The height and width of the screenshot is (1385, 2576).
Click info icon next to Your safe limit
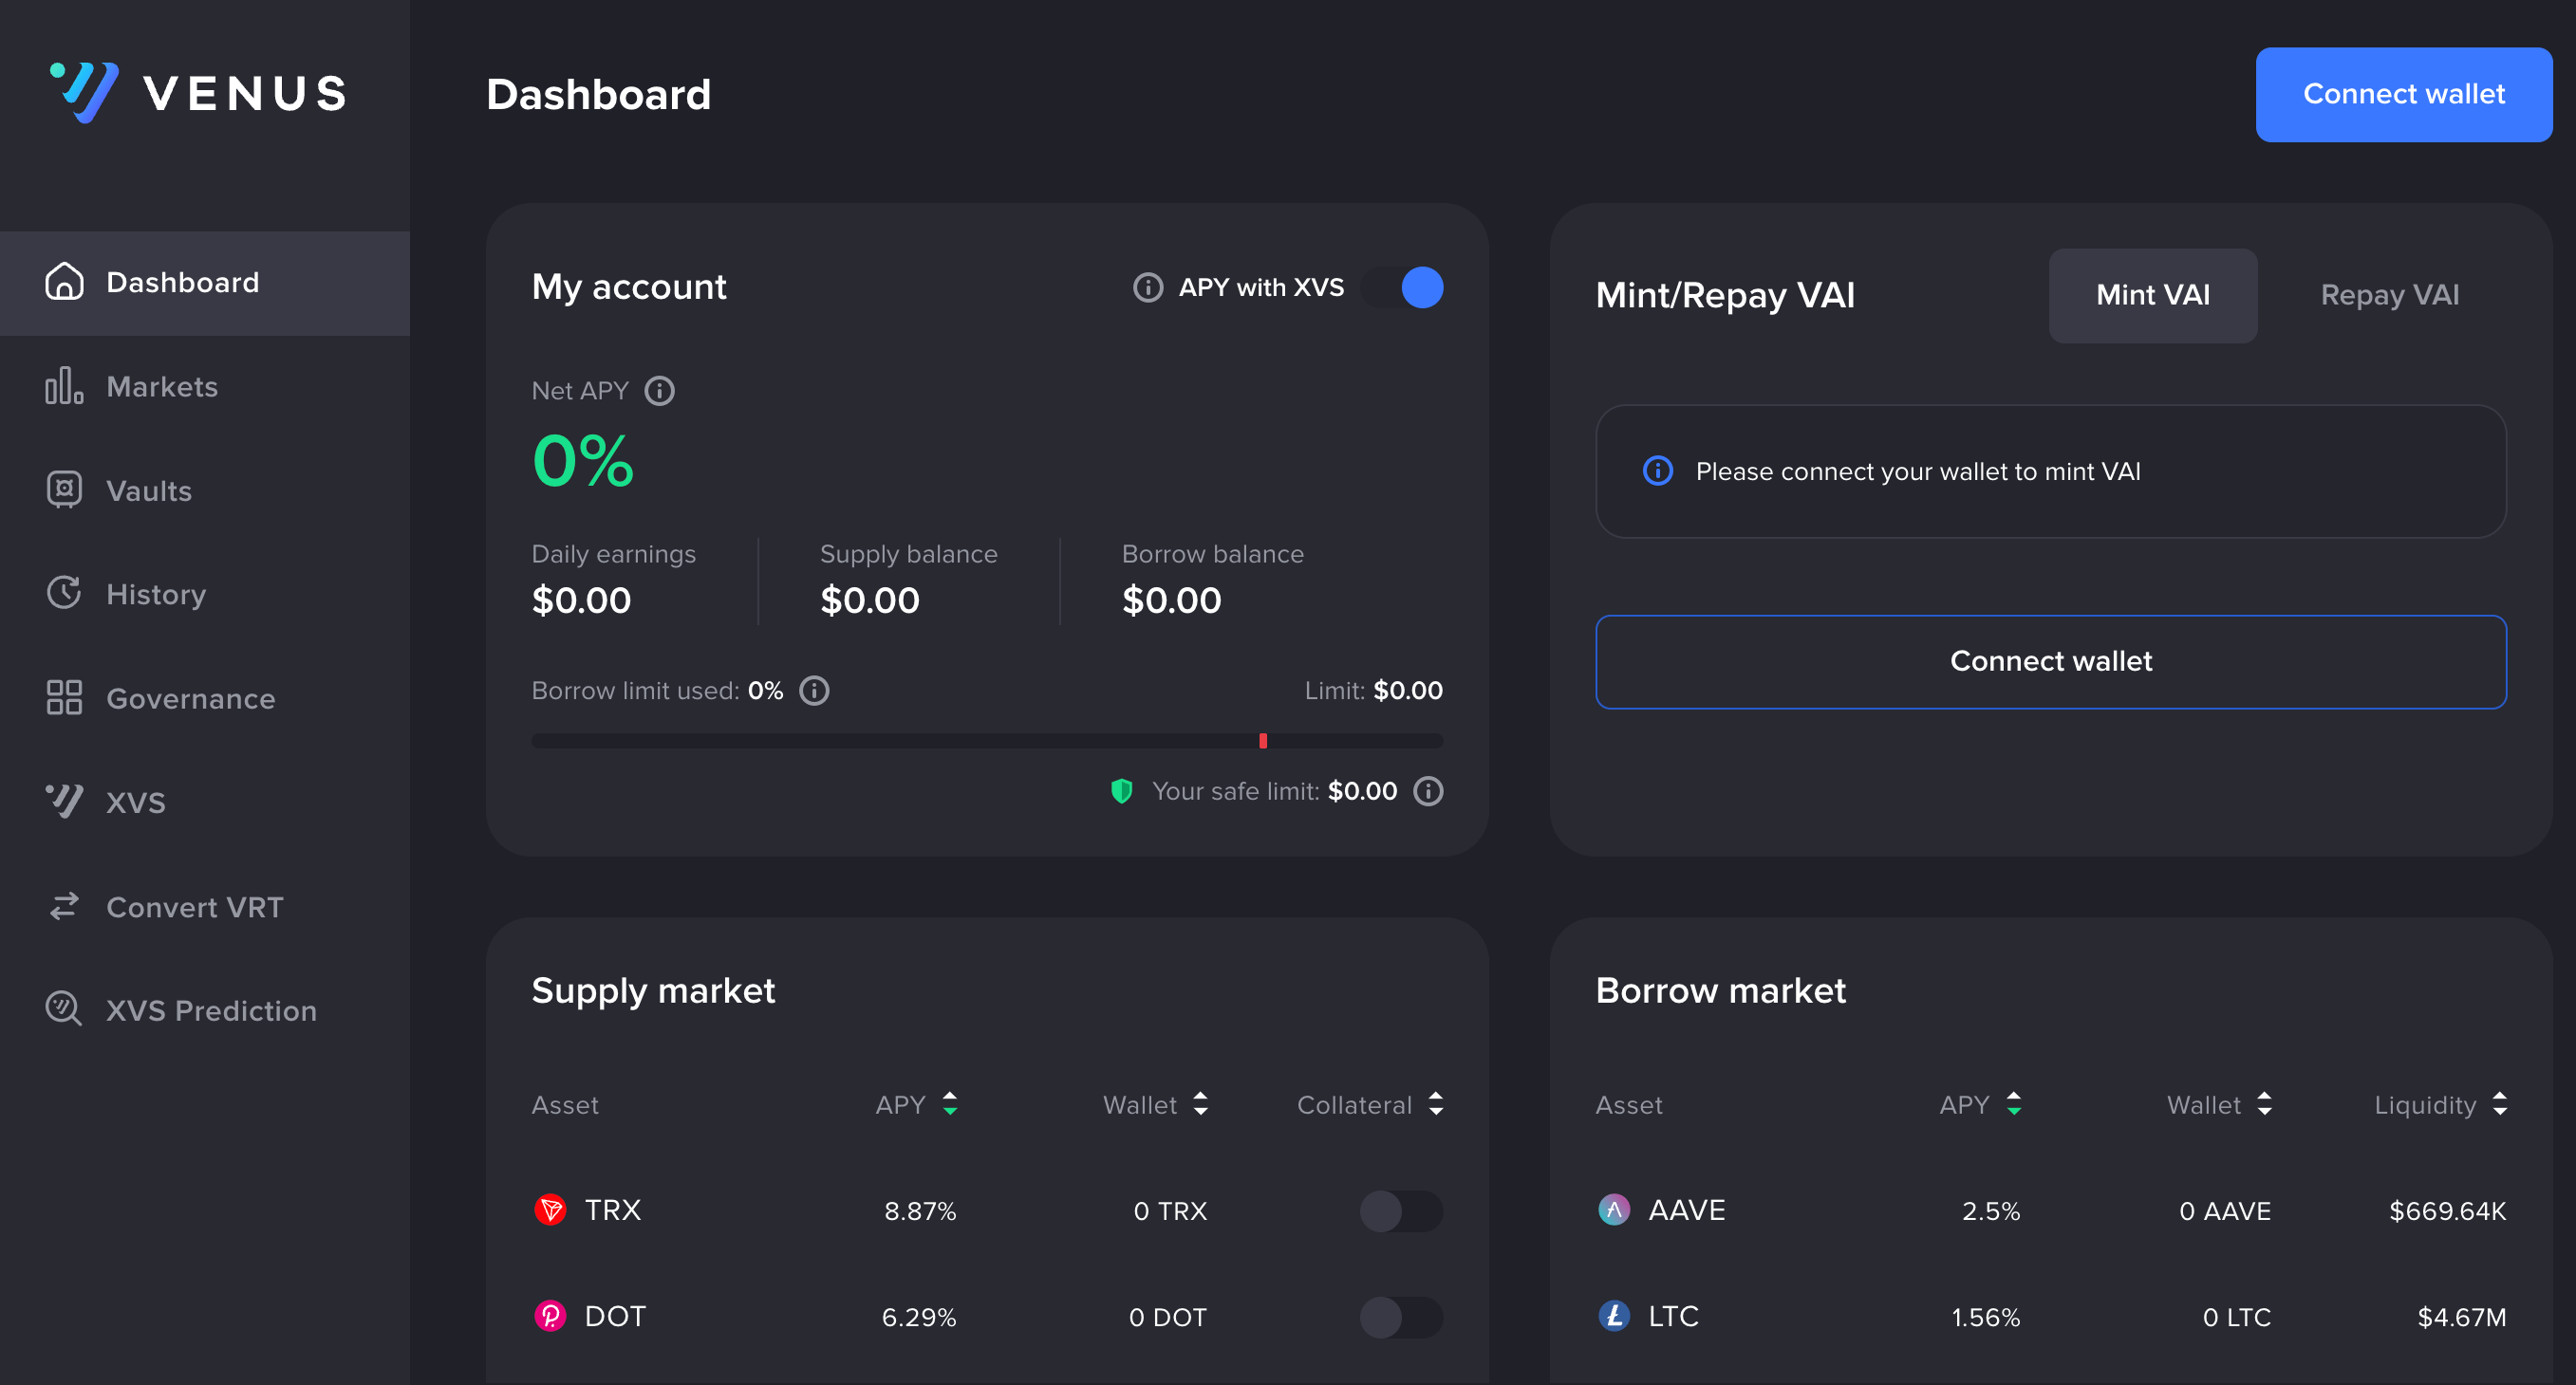click(x=1428, y=791)
